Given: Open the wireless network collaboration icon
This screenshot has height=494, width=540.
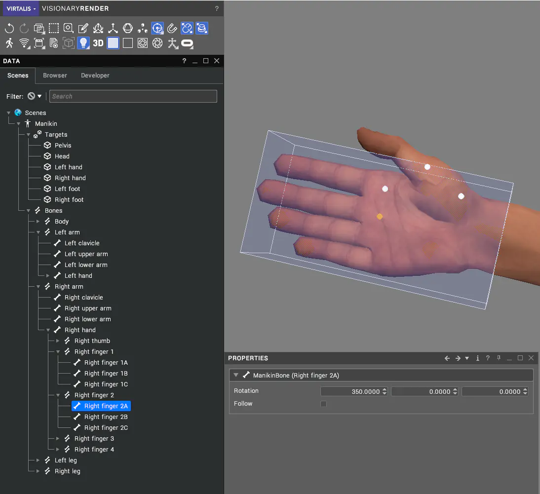Looking at the screenshot, I should tap(24, 43).
